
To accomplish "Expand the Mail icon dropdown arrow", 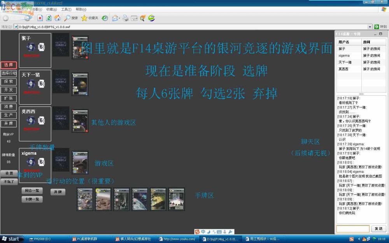I will [x=119, y=18].
